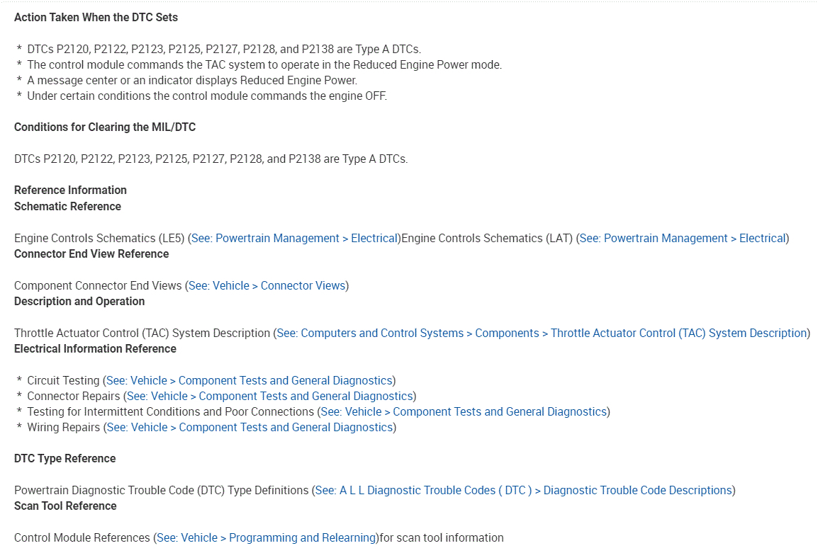The height and width of the screenshot is (553, 818).
Task: Open the Diagnostic Trouble Code Descriptions link
Action: pos(523,491)
